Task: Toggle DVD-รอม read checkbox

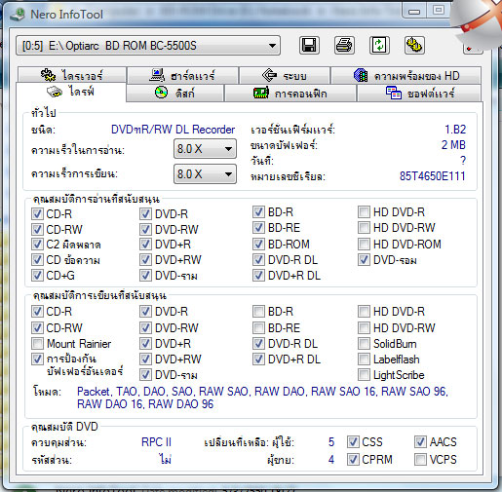Action: click(364, 259)
